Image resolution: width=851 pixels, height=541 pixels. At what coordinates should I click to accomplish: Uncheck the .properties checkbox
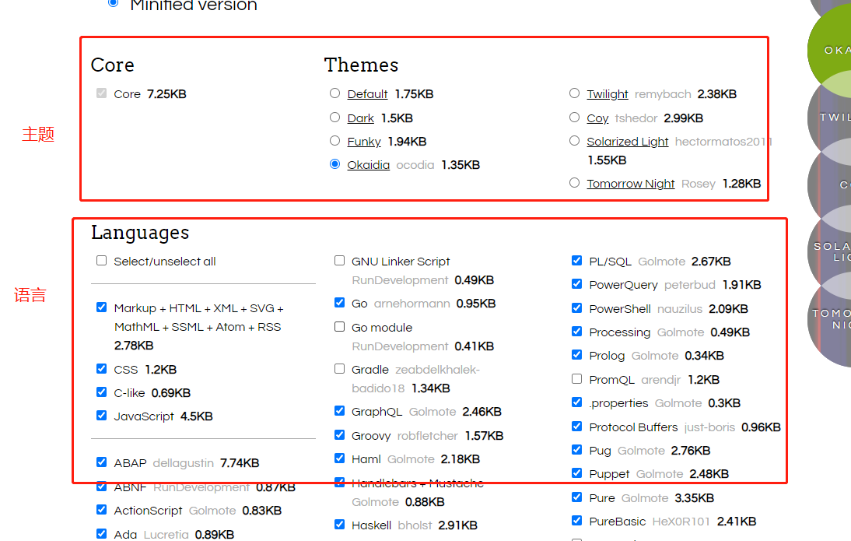(577, 402)
